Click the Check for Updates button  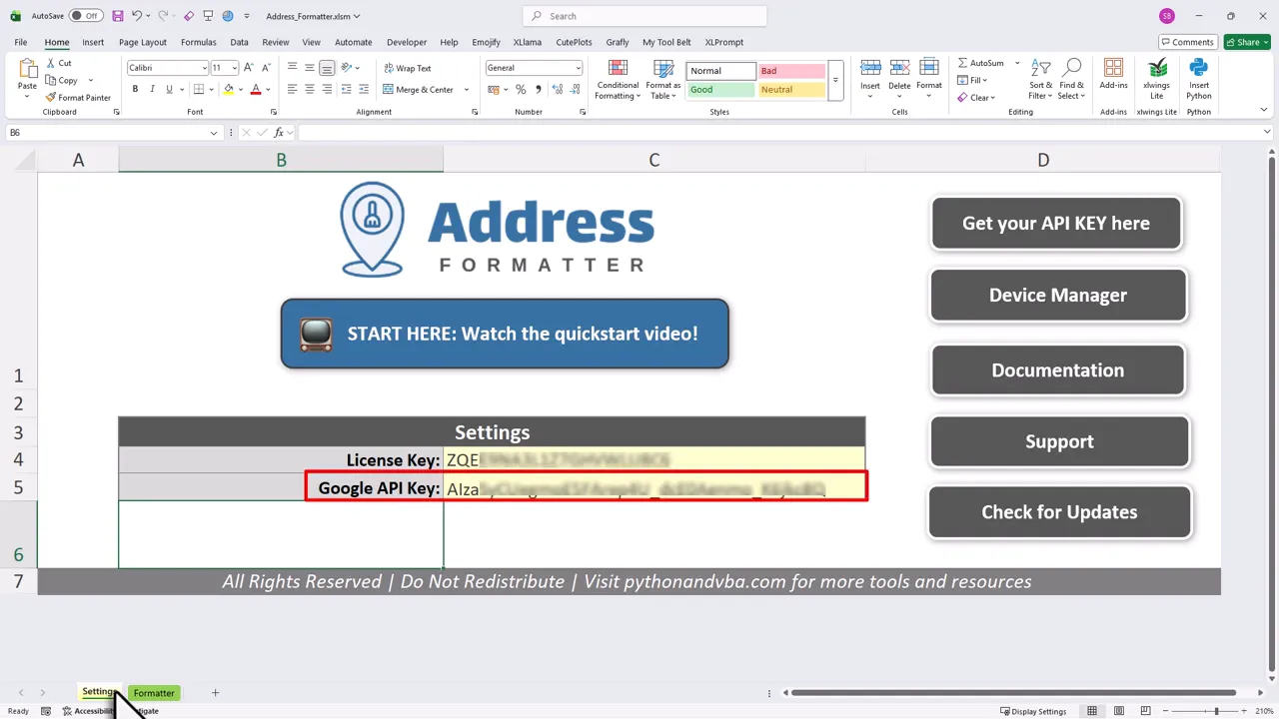pyautogui.click(x=1059, y=511)
